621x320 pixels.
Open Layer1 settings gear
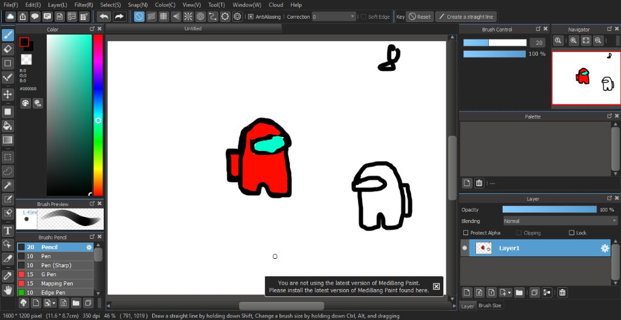tap(605, 248)
